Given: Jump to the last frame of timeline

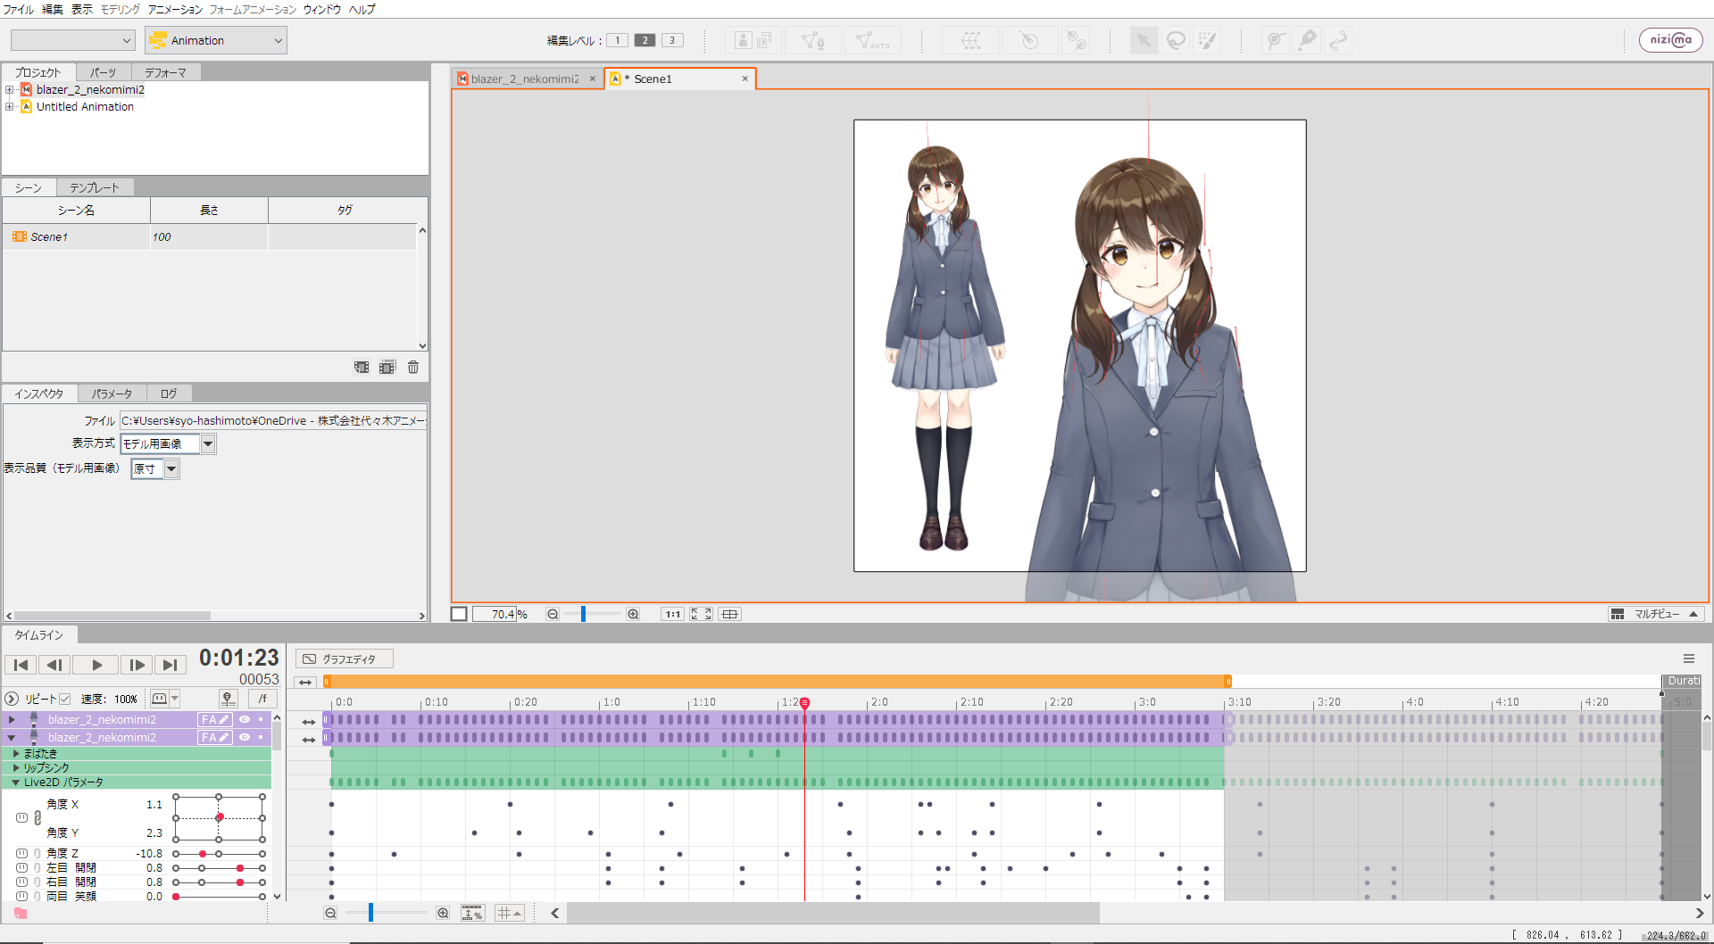Looking at the screenshot, I should (x=170, y=665).
